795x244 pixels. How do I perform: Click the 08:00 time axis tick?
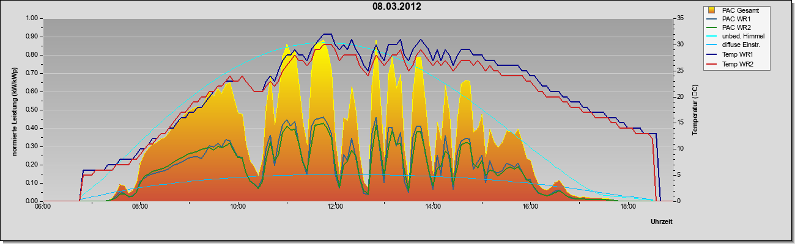pos(140,207)
